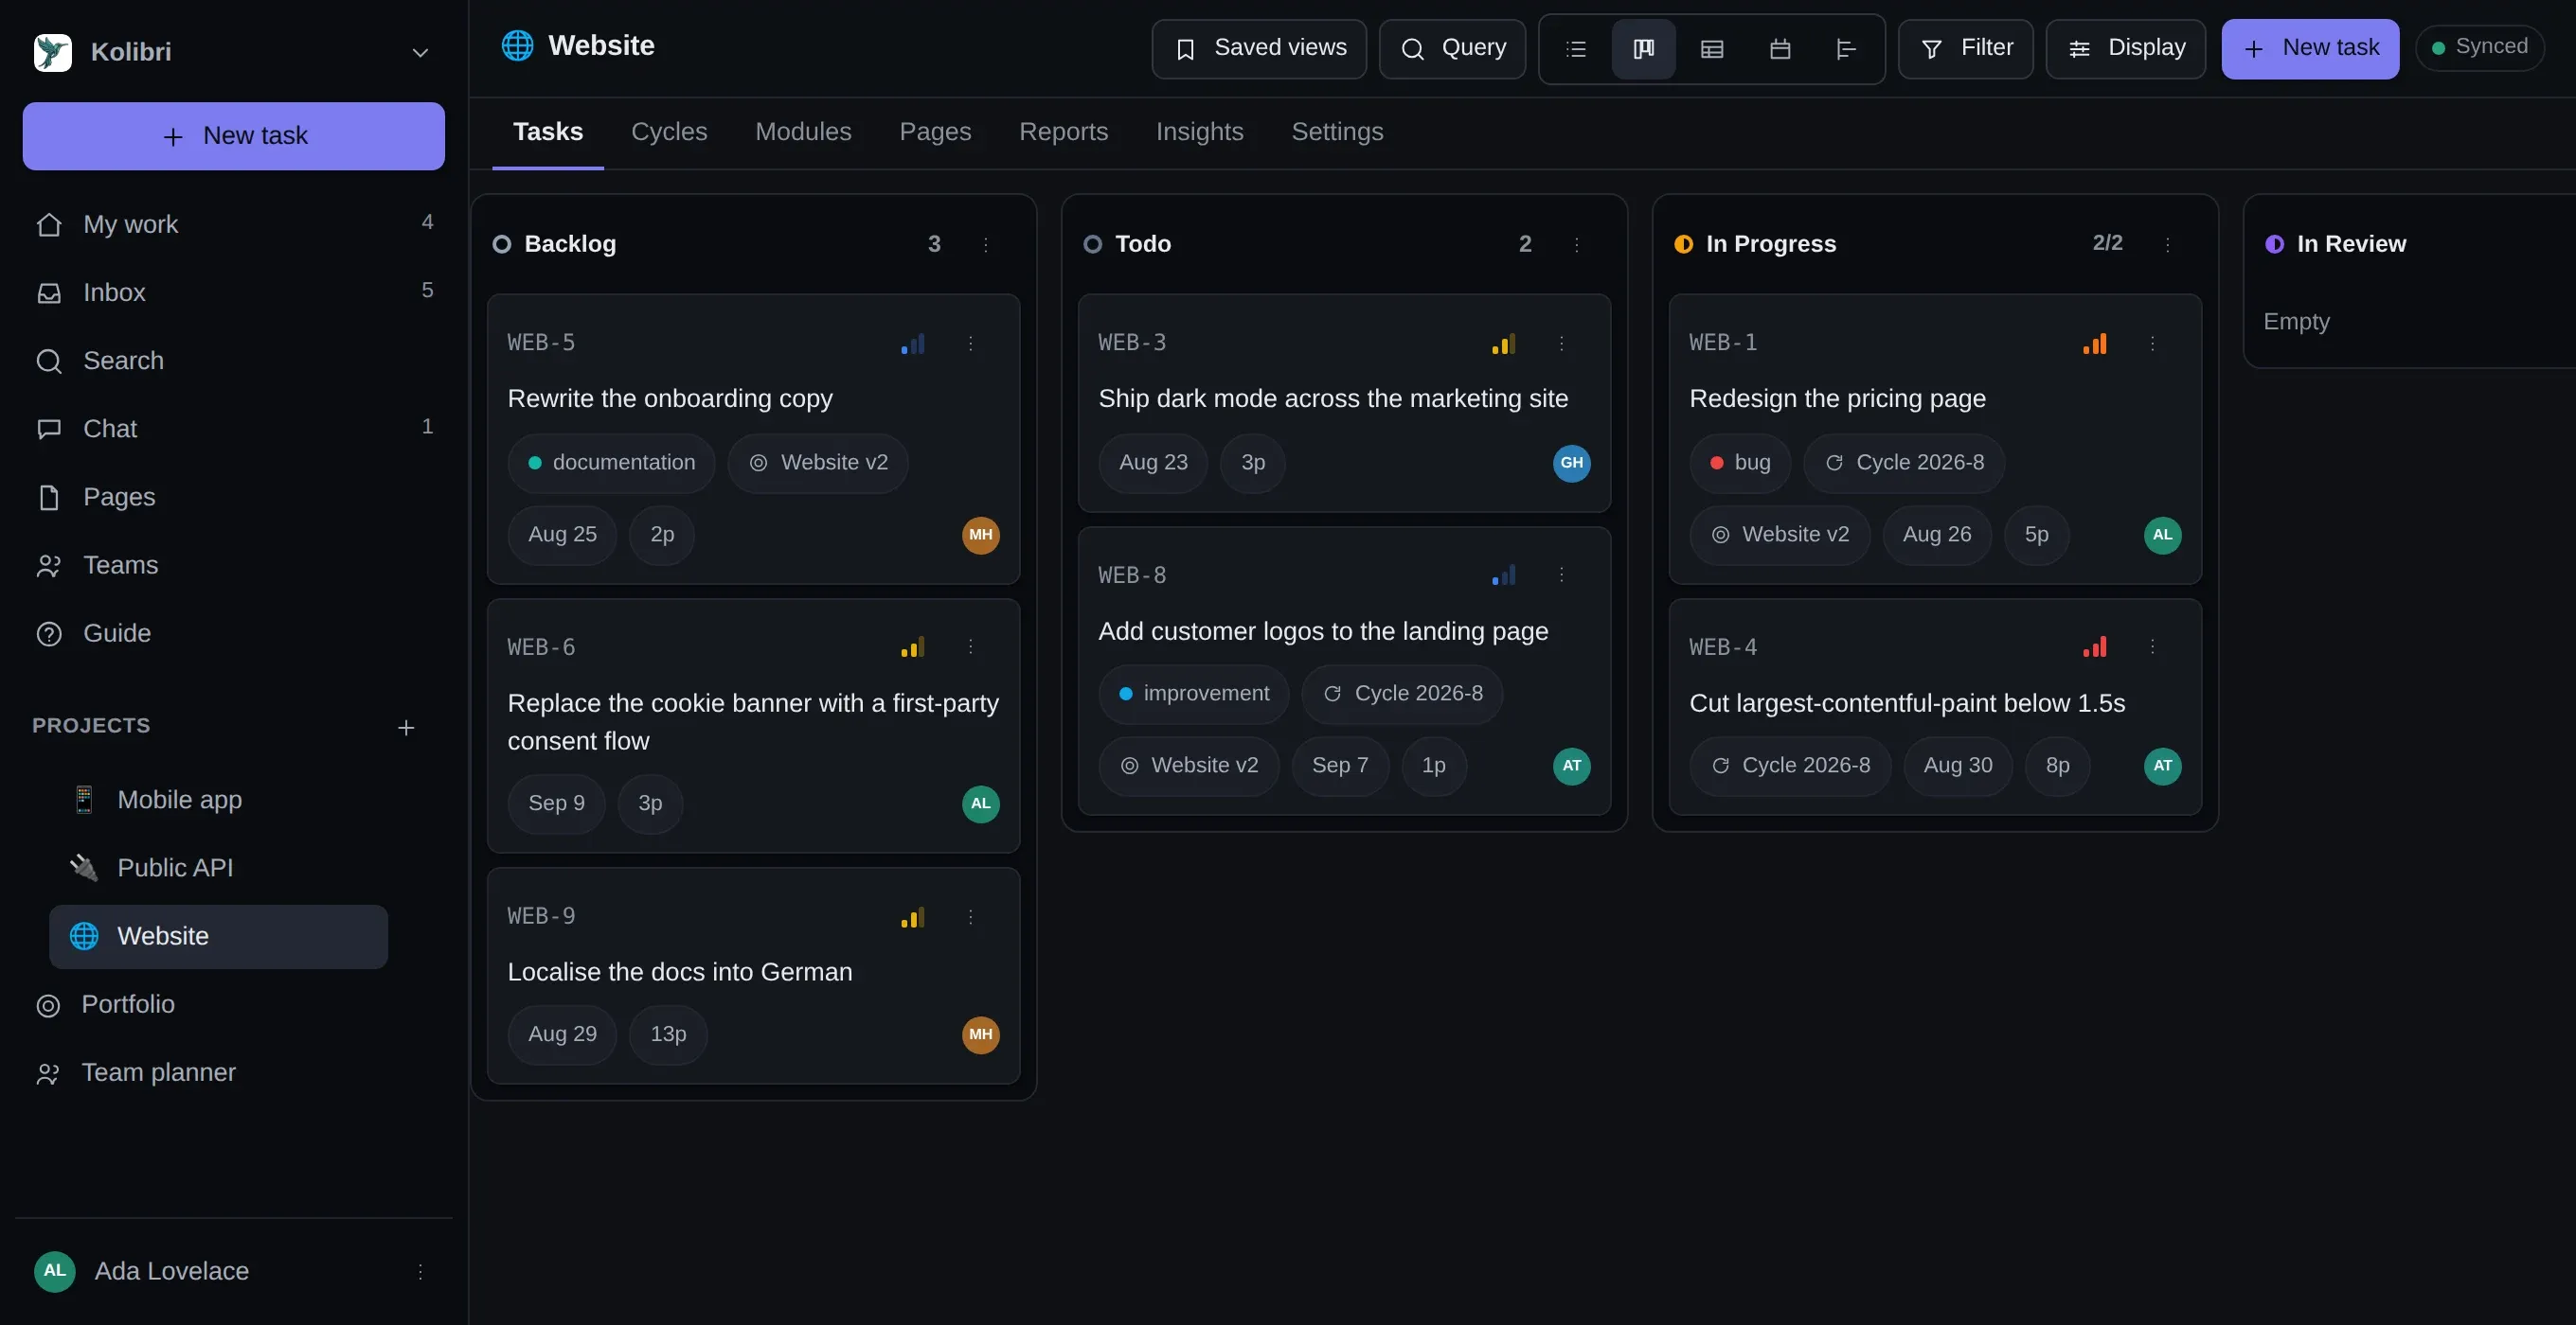
Task: Open WEB-5 card options menu
Action: [x=970, y=343]
